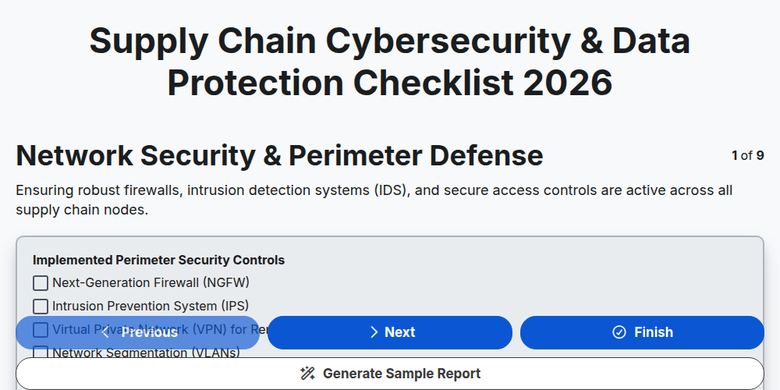Enable the Network Segmentation (VLANs) checkbox

coord(41,353)
